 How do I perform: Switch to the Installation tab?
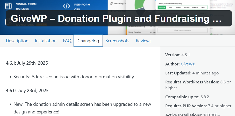point(46,41)
